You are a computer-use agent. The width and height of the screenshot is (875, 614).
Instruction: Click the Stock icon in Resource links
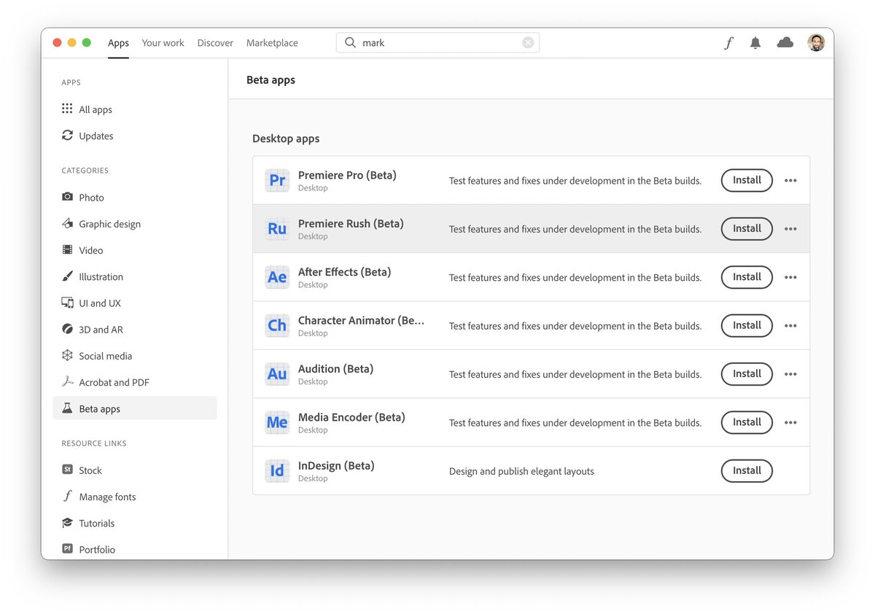67,470
